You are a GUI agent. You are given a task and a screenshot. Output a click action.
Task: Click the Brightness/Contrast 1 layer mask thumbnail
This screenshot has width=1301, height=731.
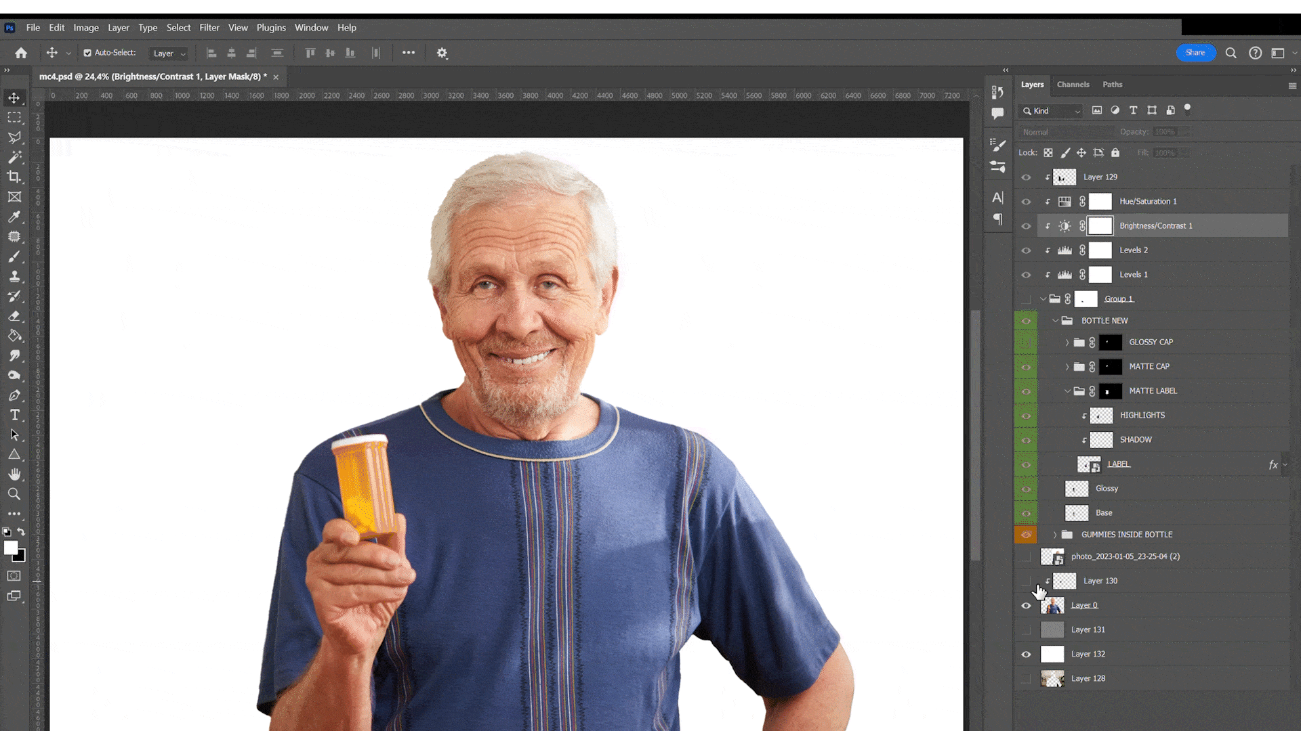[1100, 226]
